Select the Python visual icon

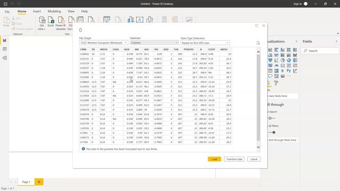pos(288,71)
